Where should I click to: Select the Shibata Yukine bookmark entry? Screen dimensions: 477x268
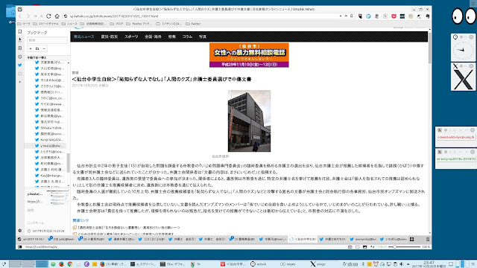(49, 128)
